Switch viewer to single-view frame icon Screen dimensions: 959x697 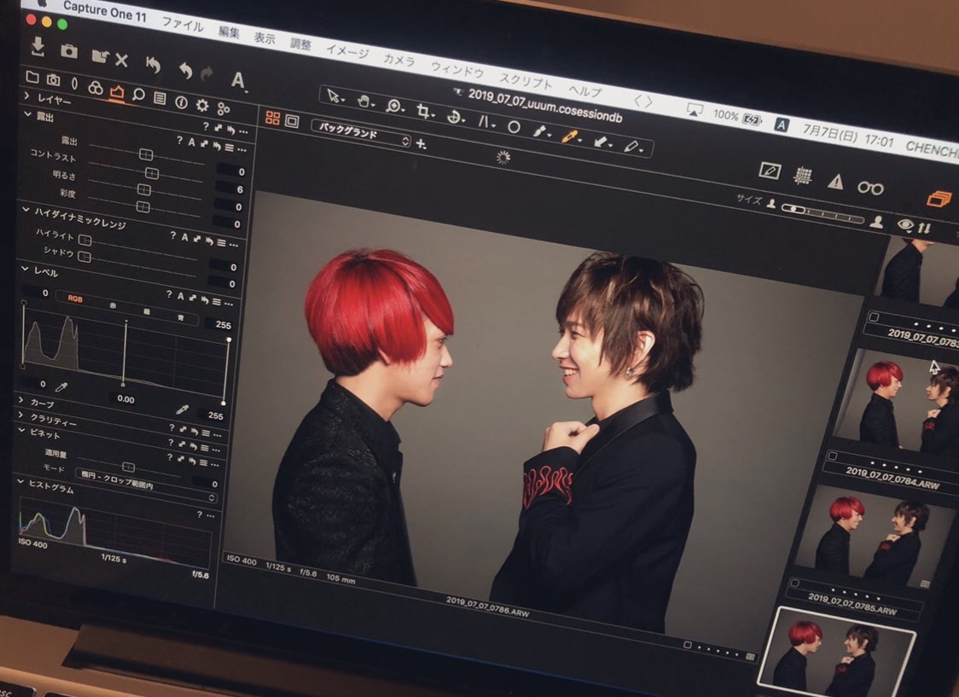(x=293, y=121)
